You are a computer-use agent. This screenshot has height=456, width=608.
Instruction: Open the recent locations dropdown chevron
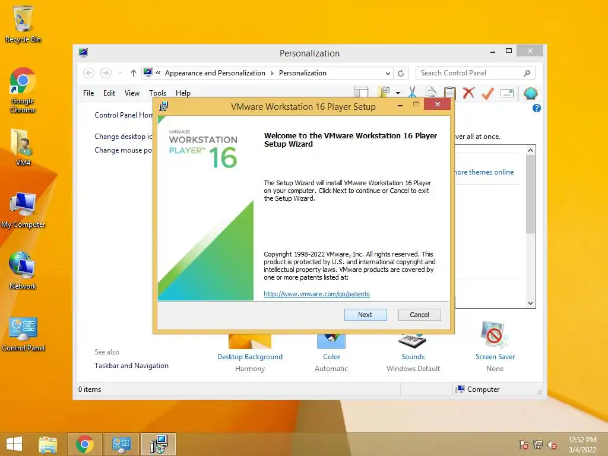pos(120,73)
